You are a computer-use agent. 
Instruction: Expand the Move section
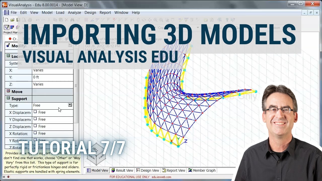8,91
